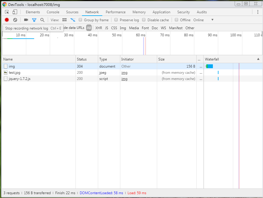This screenshot has height=198, width=263.
Task: Open the Security tab
Action: point(183,12)
